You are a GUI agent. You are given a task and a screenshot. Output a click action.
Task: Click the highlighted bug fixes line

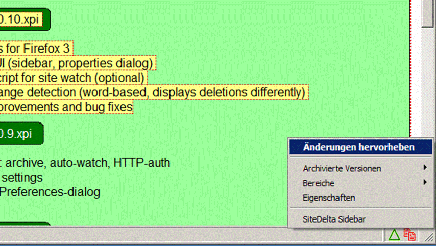[x=65, y=107]
